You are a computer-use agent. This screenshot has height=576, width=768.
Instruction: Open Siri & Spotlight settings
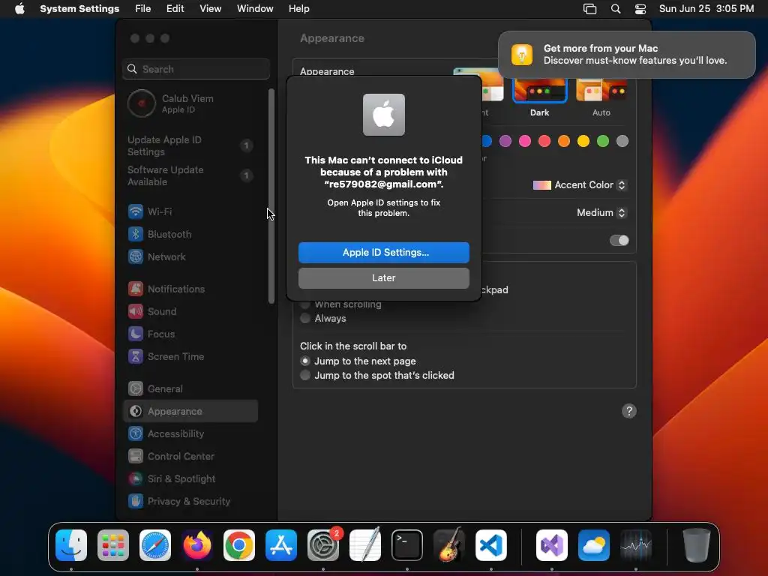click(x=190, y=479)
